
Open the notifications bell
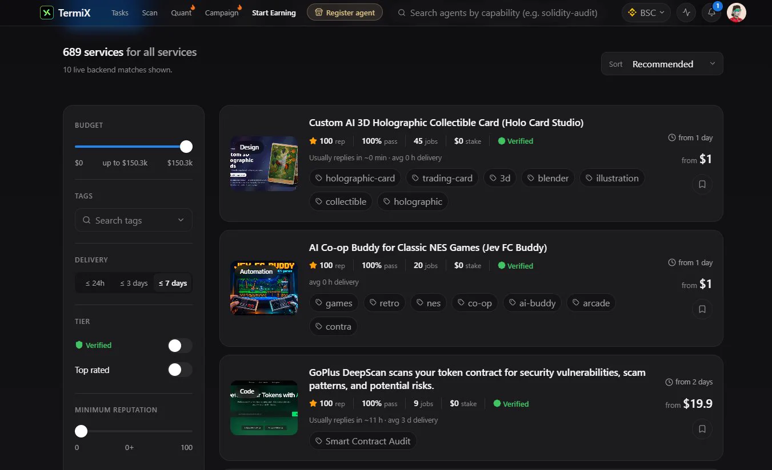click(711, 13)
